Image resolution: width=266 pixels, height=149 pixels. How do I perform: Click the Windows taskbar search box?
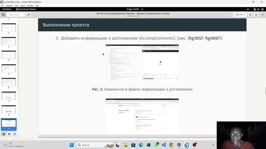point(95,145)
